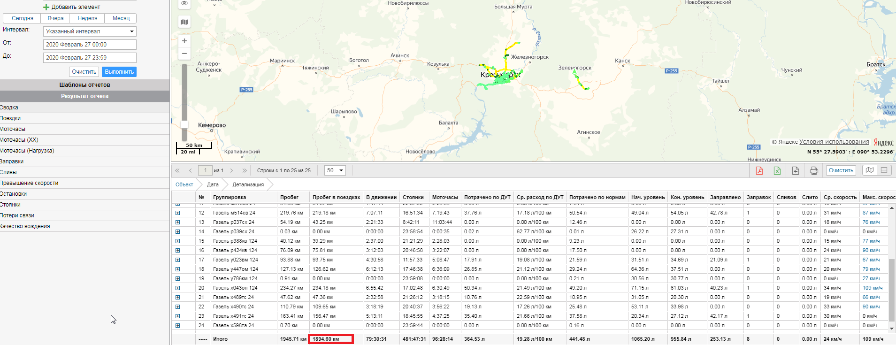This screenshot has height=345, width=896.
Task: Expand row 20 Газель х043он 124
Action: [177, 288]
